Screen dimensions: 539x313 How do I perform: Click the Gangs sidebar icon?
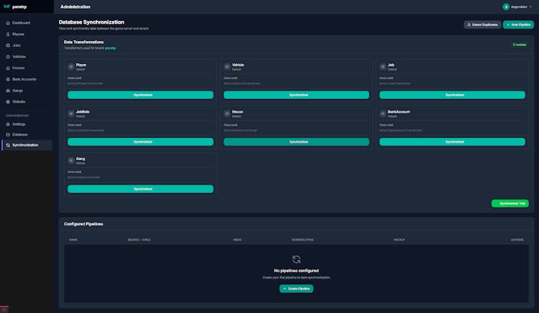tap(8, 90)
